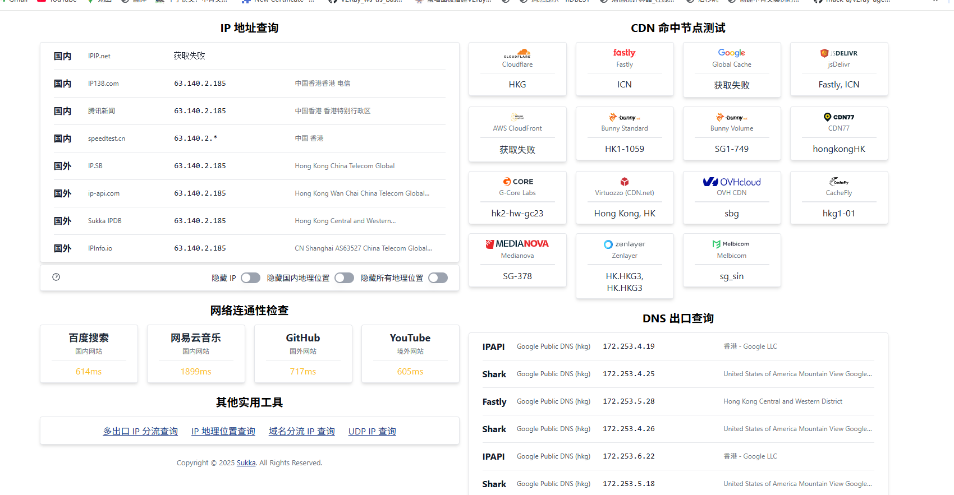Screen dimensions: 954x495
Task: Click the IP.SB source label
Action: point(95,166)
